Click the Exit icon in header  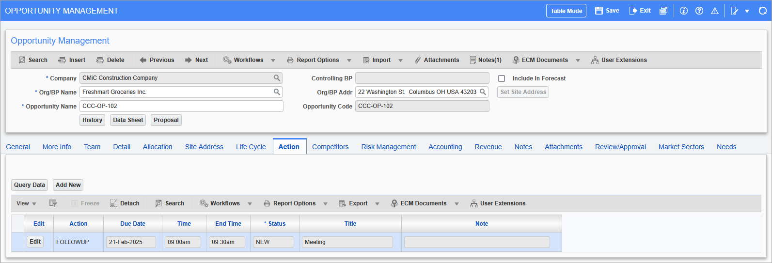click(633, 11)
